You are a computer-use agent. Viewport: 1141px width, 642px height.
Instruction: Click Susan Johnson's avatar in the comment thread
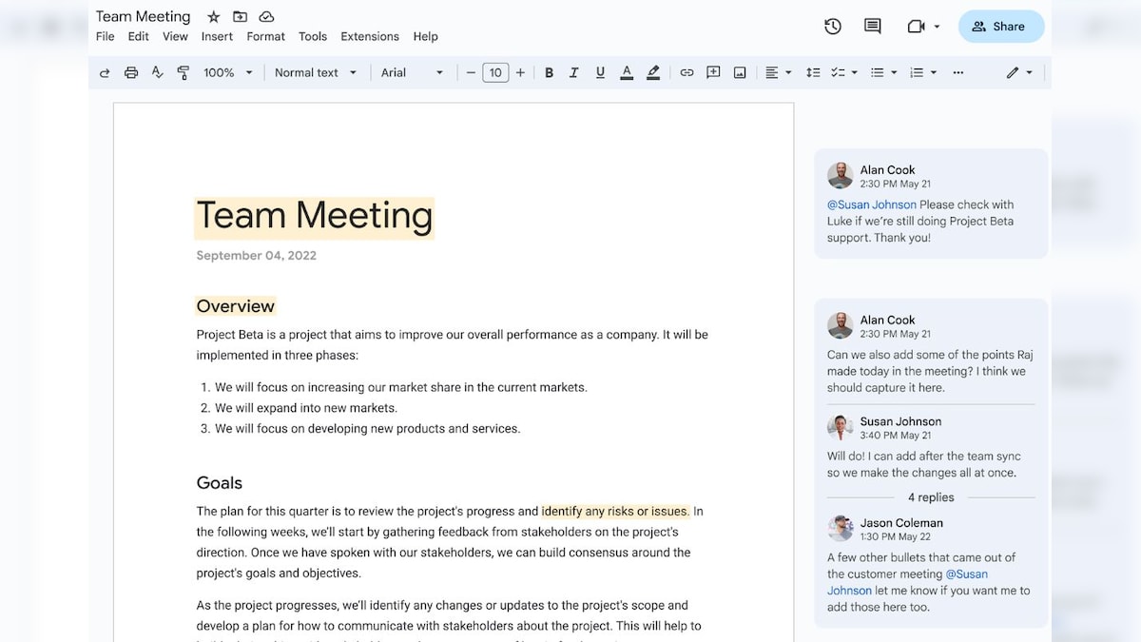click(840, 427)
